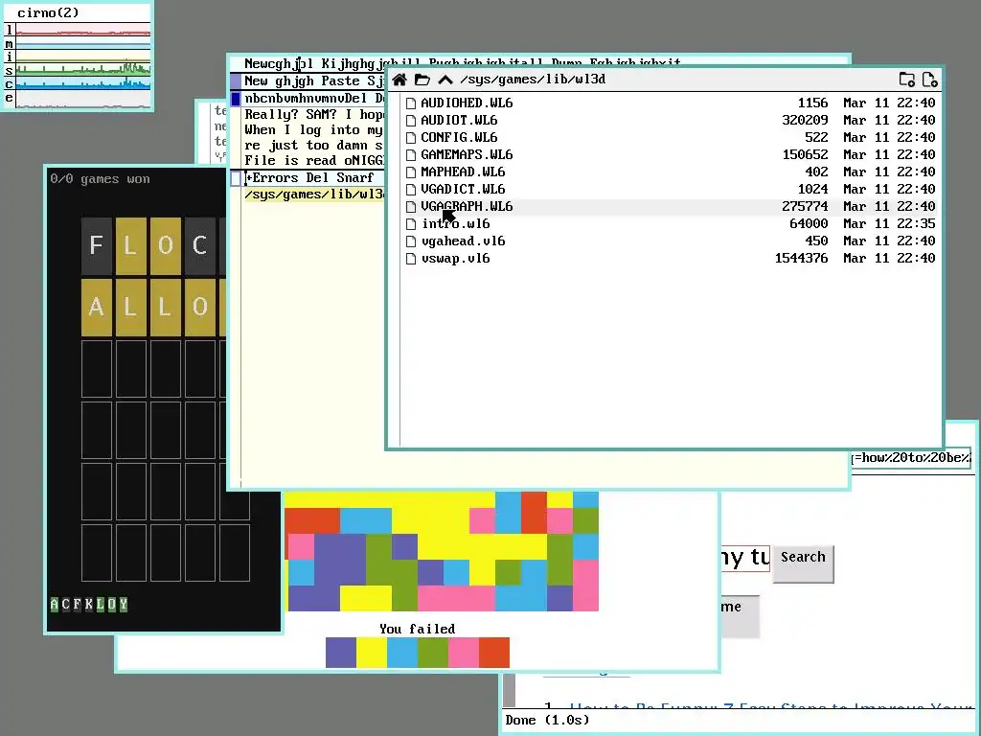Click the 'e' graph row in stats window

[x=78, y=99]
